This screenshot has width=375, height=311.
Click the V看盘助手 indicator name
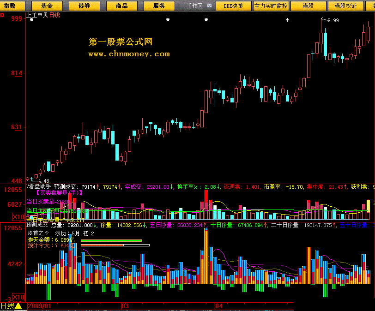[38, 186]
